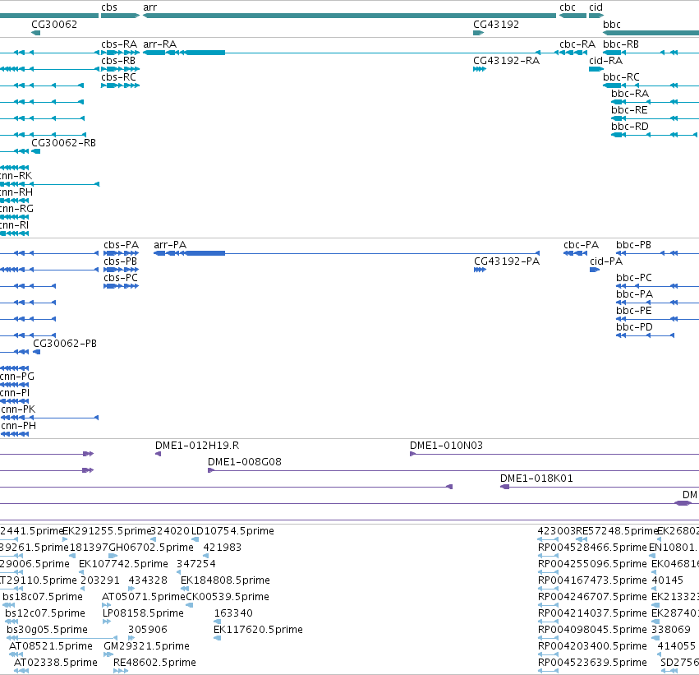Viewport: 699px width, 675px height.
Task: Click protein label "cbs-PA"
Action: [x=122, y=245]
